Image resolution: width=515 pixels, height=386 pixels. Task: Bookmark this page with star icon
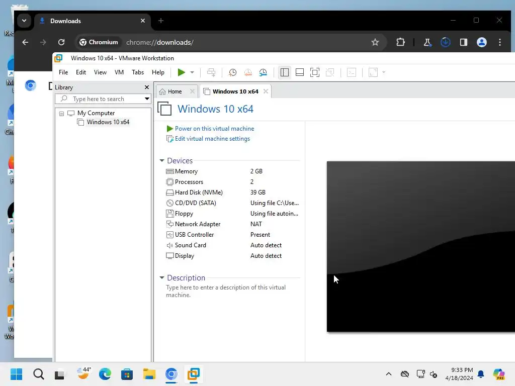pyautogui.click(x=375, y=42)
